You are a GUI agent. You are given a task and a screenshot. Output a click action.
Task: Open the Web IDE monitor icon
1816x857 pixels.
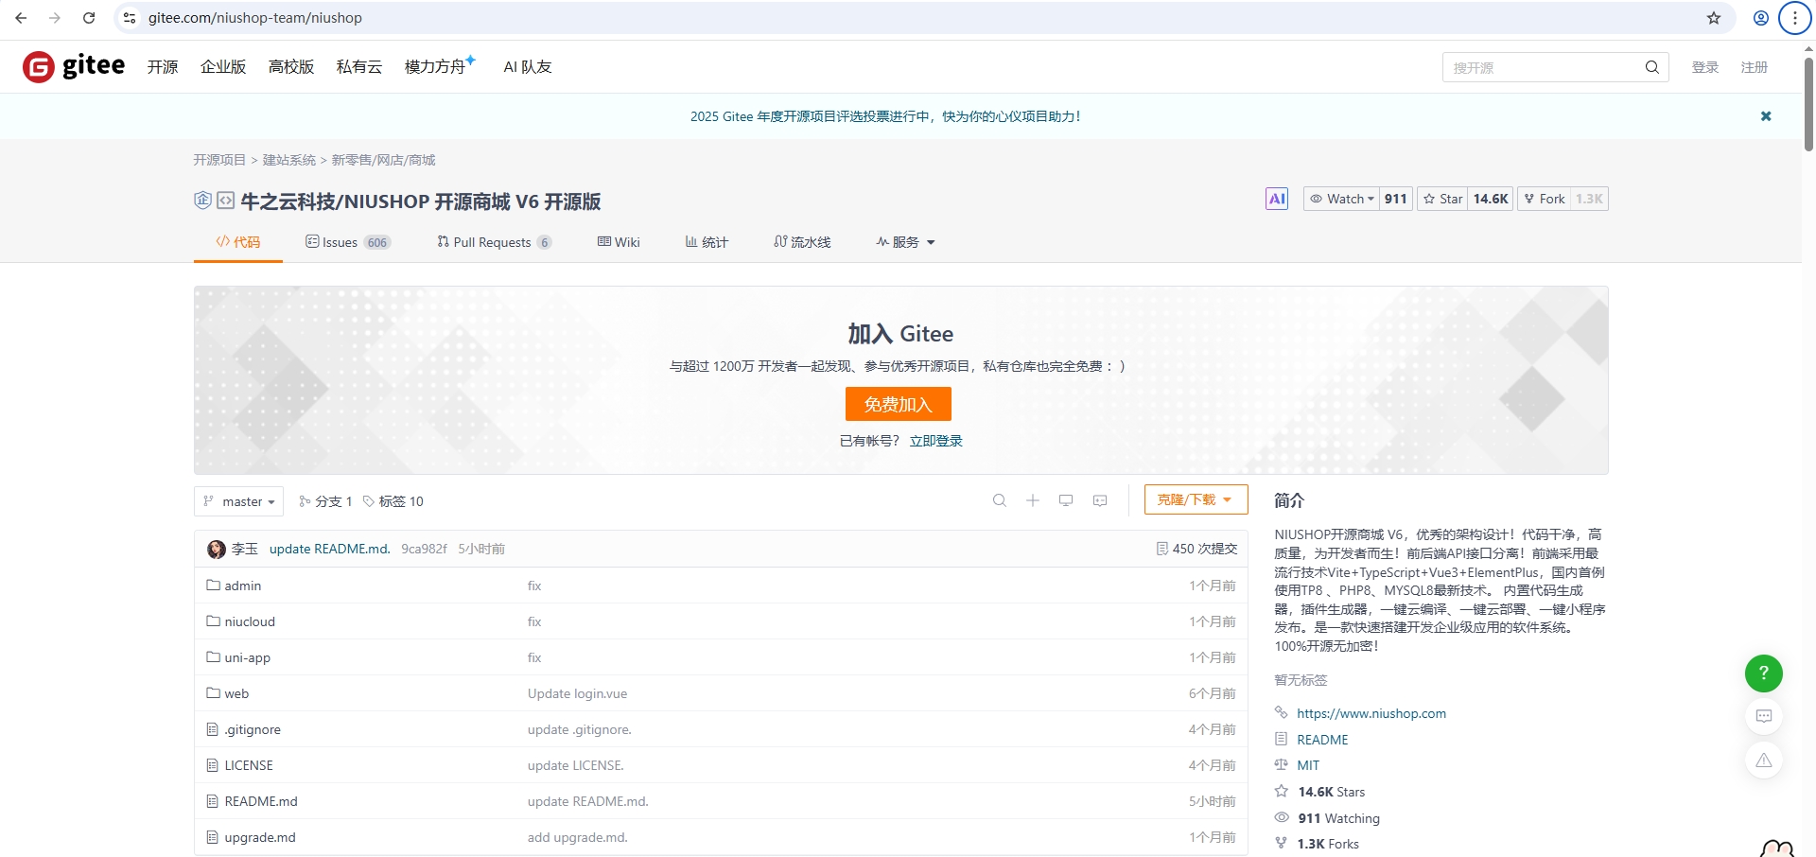click(x=1066, y=500)
